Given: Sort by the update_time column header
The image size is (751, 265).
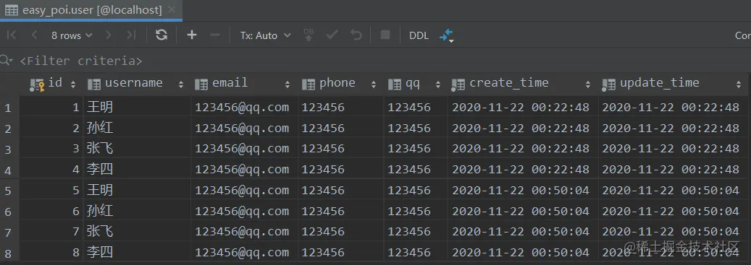Looking at the screenshot, I should (673, 84).
